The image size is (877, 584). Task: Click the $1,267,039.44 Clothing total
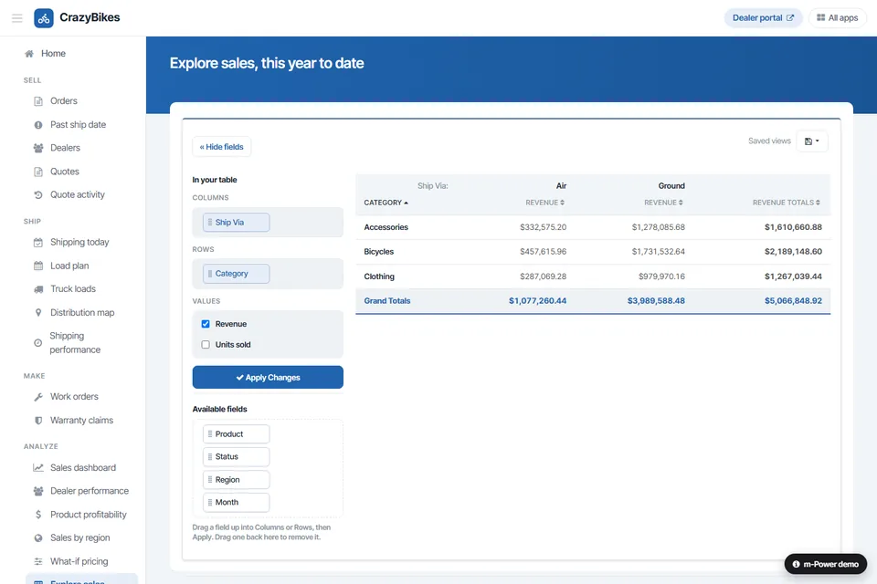tap(793, 276)
